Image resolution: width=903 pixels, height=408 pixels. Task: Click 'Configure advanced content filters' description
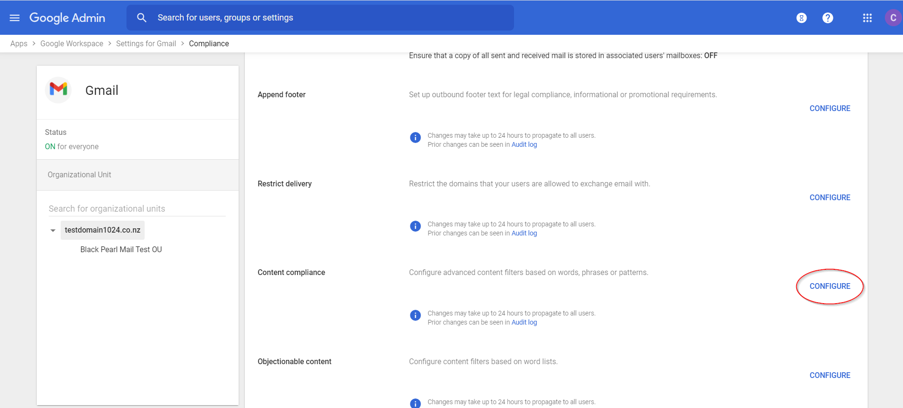528,273
